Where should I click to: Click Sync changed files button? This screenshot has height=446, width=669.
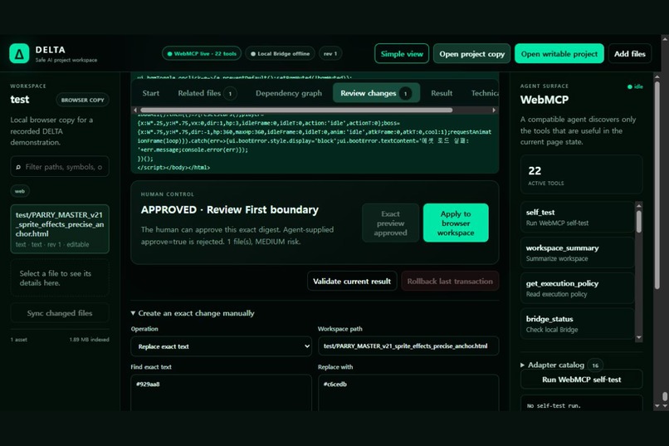pos(60,313)
